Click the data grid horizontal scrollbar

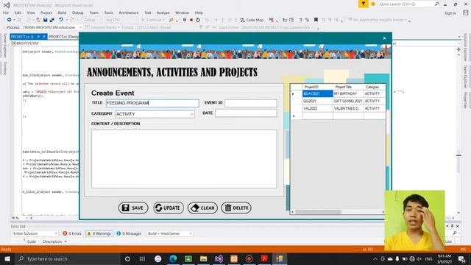338,212
